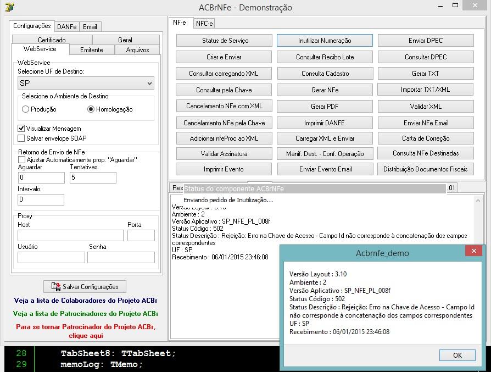Click the Imprimir Evento button

pyautogui.click(x=224, y=169)
